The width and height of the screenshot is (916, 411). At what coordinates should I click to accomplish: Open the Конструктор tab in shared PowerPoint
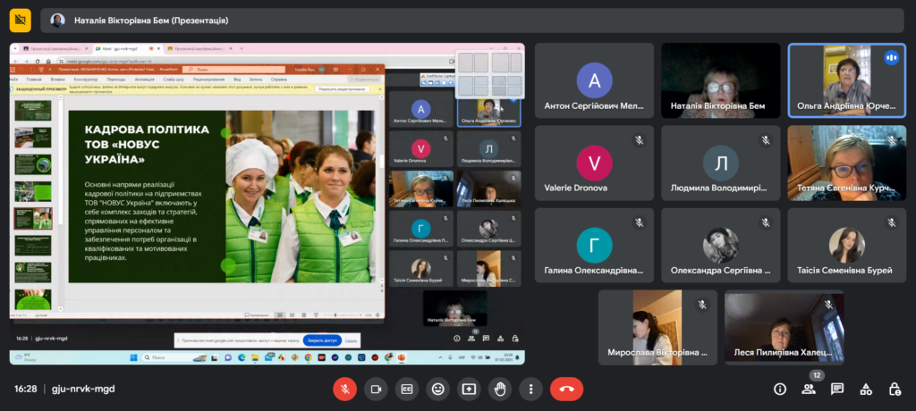85,79
